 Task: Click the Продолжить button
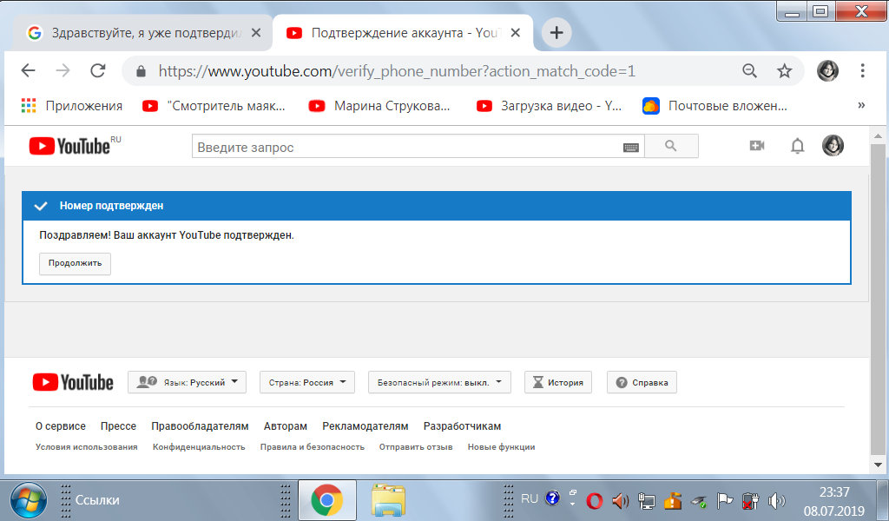point(75,264)
